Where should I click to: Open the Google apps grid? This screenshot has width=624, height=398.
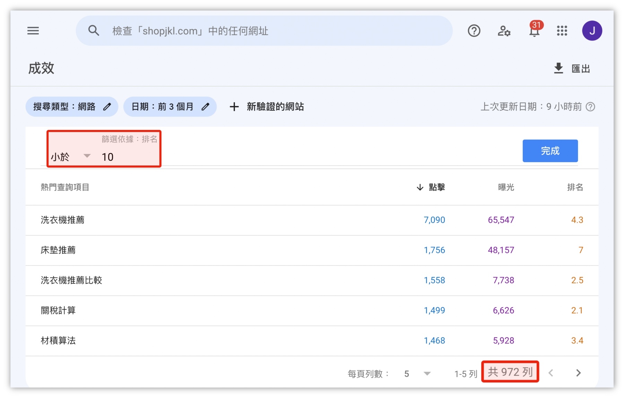(562, 31)
